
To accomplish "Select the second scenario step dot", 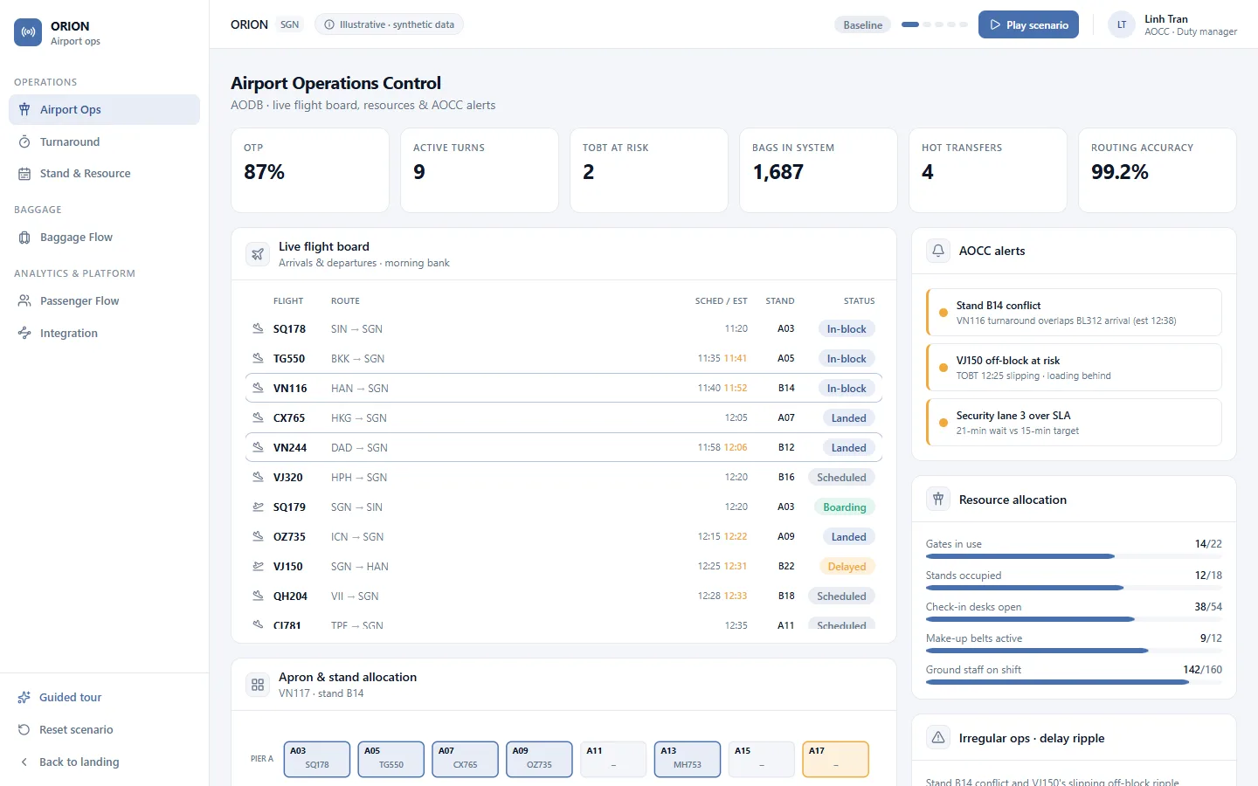I will pyautogui.click(x=927, y=24).
